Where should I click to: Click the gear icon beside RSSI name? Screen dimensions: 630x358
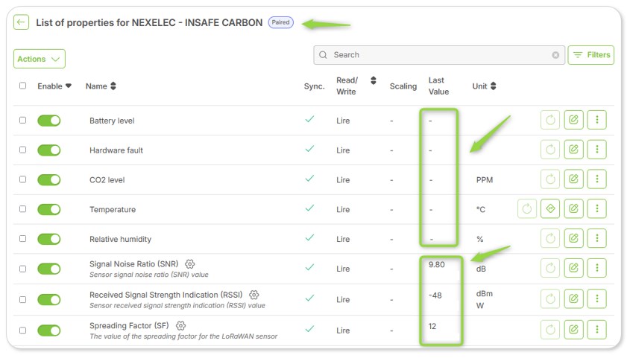point(254,295)
